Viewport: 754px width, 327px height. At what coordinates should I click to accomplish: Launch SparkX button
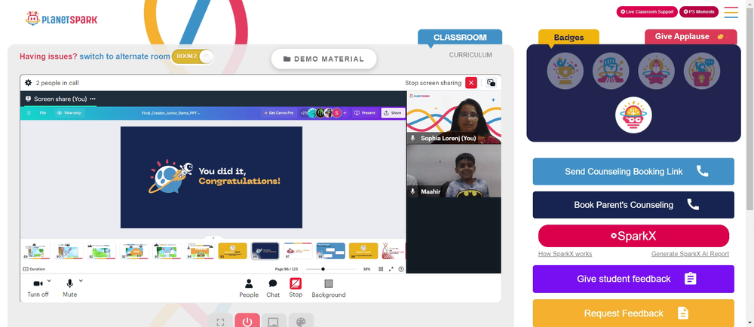(x=633, y=237)
